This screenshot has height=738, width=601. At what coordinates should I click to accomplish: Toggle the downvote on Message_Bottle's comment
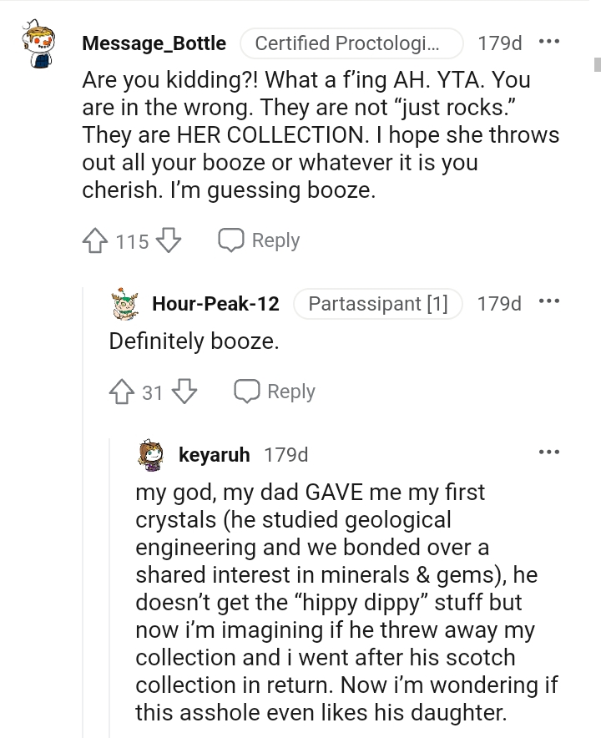[x=169, y=240]
